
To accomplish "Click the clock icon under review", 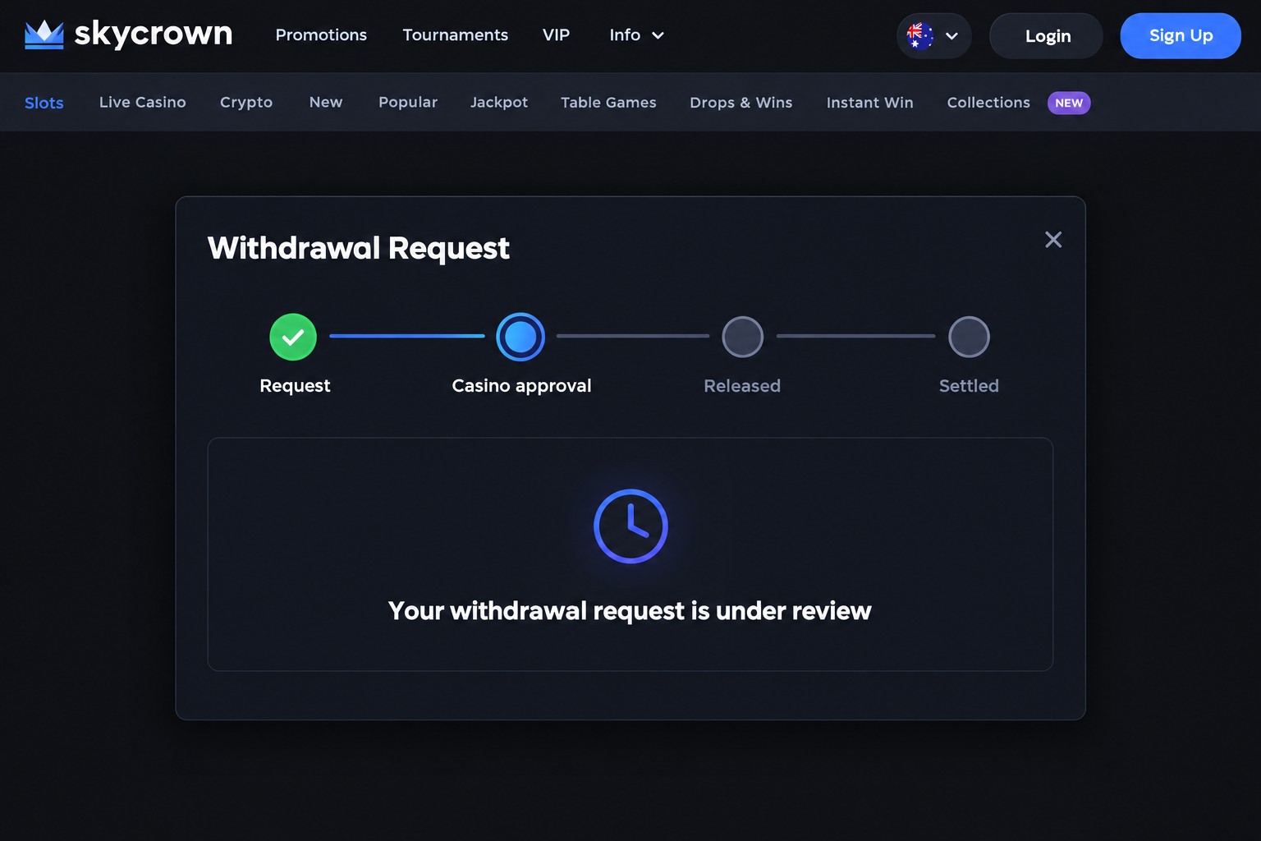I will coord(630,526).
